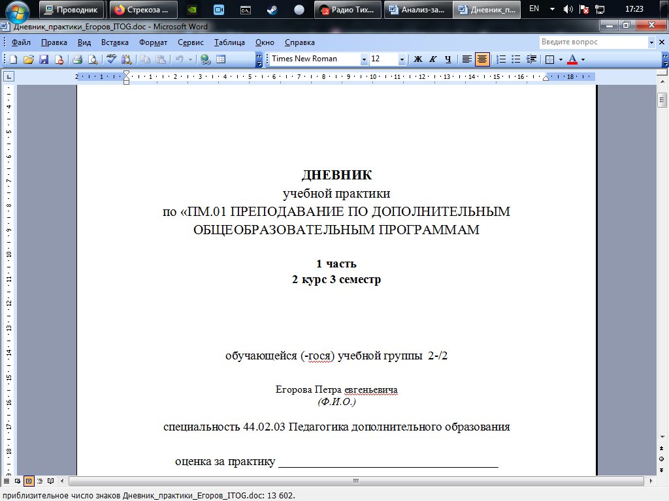Insert a hyperlink with the globe icon
Viewport: 669px width, 501px height.
click(206, 59)
